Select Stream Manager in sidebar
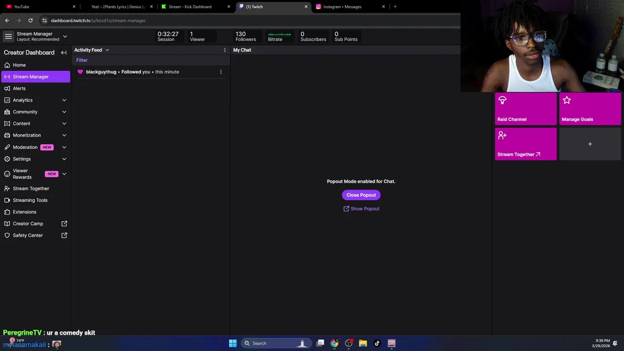624x351 pixels. tap(36, 77)
